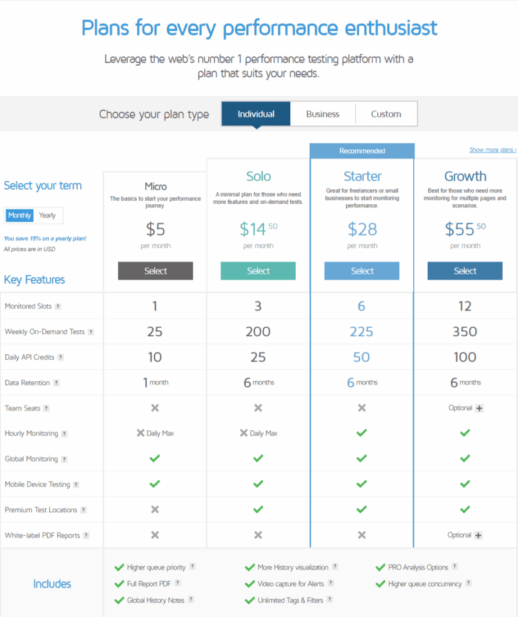The height and width of the screenshot is (617, 518).
Task: Click the Hourly Monitoring info icon
Action: (65, 433)
